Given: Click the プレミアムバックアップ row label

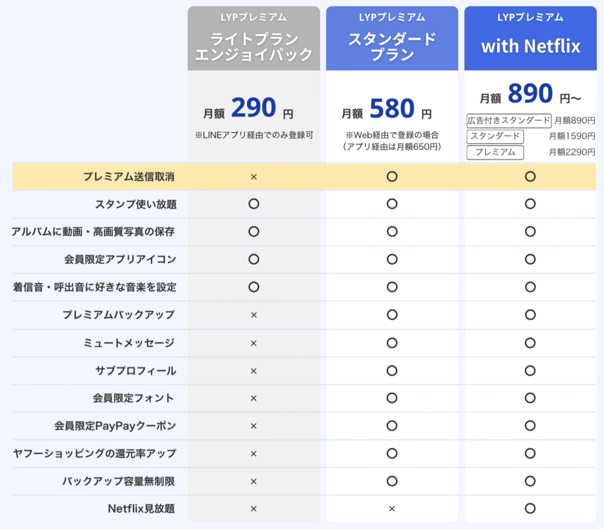Looking at the screenshot, I should [119, 315].
